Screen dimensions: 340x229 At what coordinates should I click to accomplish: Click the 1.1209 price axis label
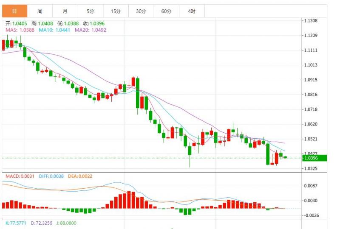click(311, 35)
